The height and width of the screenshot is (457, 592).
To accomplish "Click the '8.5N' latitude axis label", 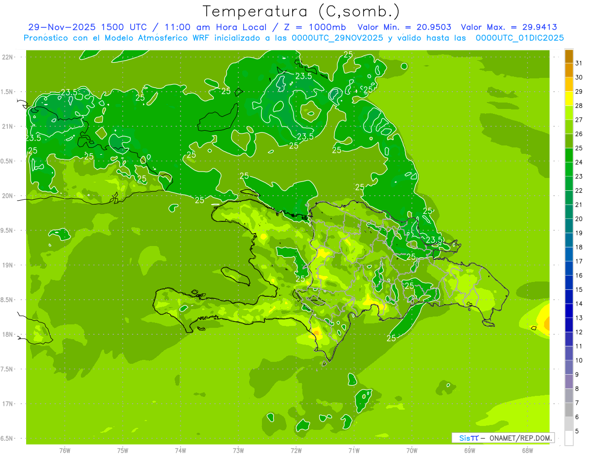I will 7,300.
